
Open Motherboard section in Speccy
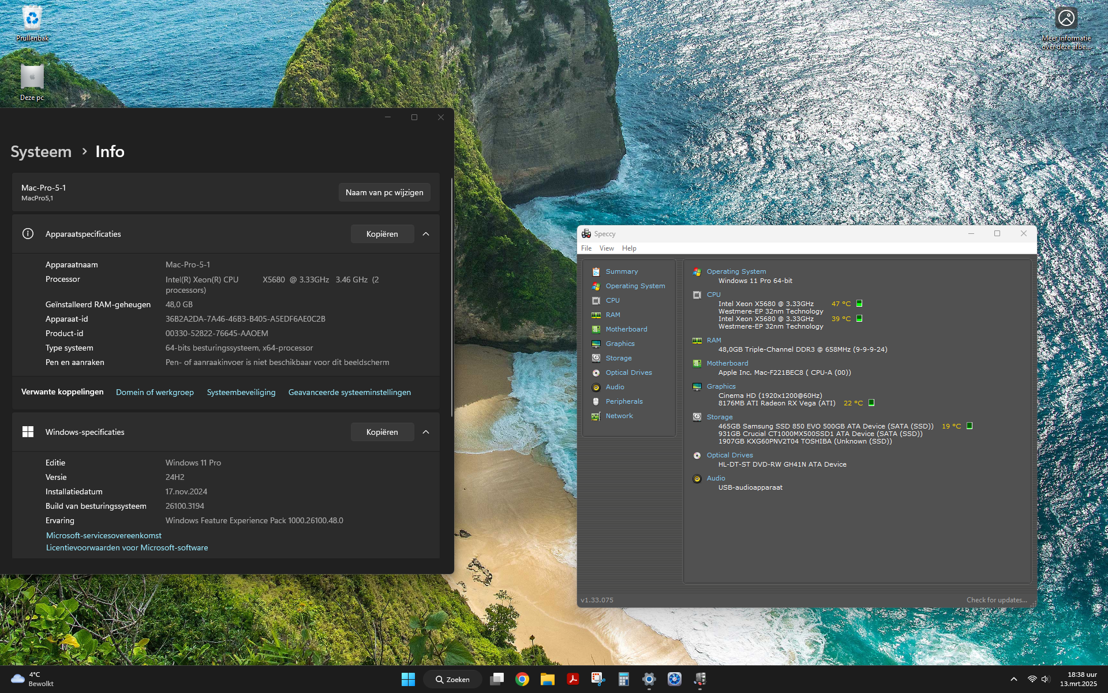626,329
